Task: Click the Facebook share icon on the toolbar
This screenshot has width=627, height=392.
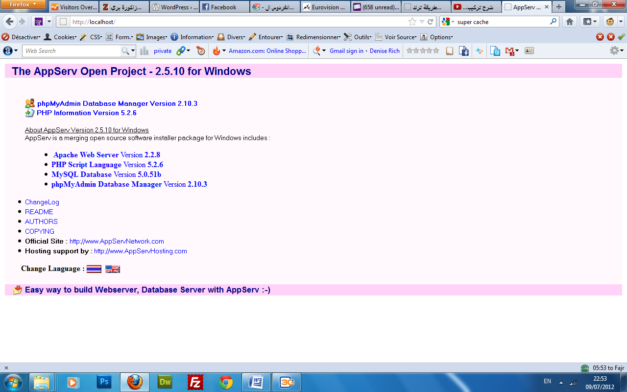Action: 464,50
